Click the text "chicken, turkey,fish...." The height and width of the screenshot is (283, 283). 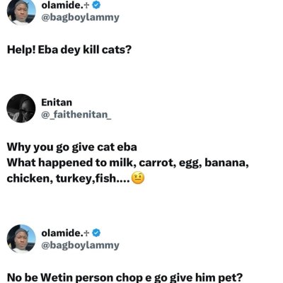[69, 178]
